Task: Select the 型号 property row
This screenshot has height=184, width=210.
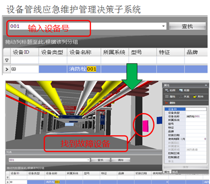Action: tap(186, 124)
